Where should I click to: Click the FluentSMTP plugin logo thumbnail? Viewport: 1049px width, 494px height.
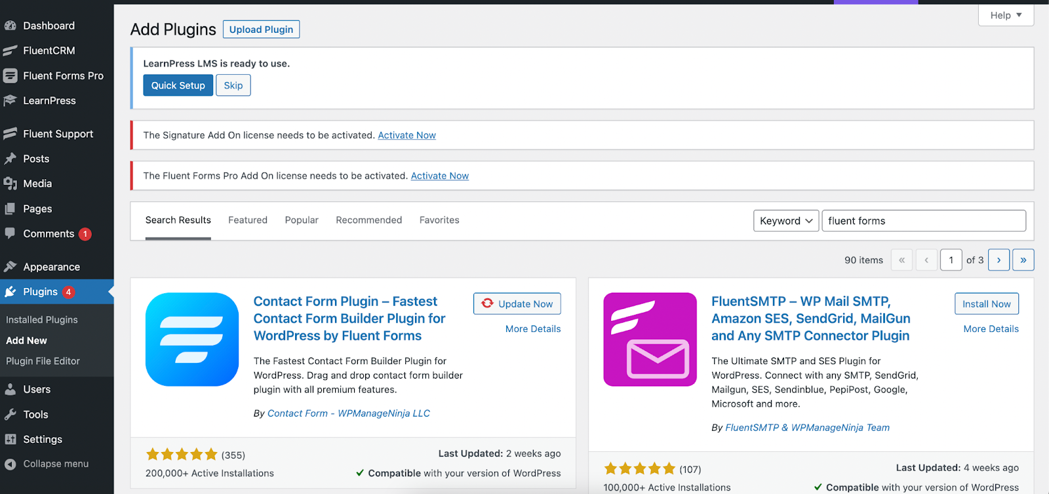click(650, 339)
